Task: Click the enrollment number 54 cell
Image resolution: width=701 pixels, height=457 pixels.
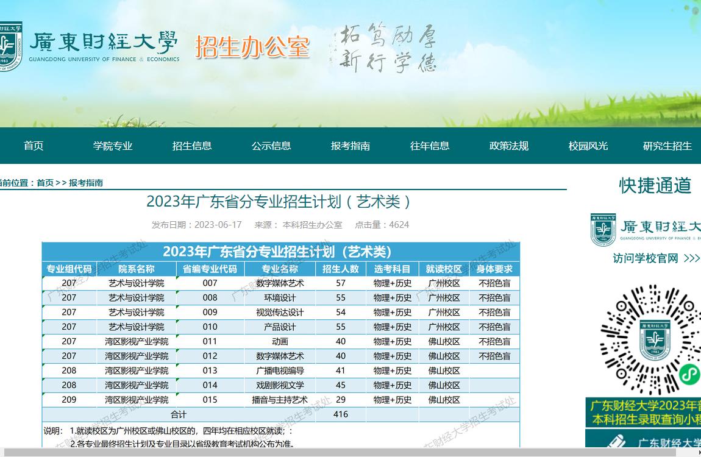Action: tap(341, 312)
